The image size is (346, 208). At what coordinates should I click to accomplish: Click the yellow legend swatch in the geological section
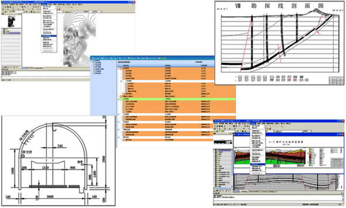310,150
